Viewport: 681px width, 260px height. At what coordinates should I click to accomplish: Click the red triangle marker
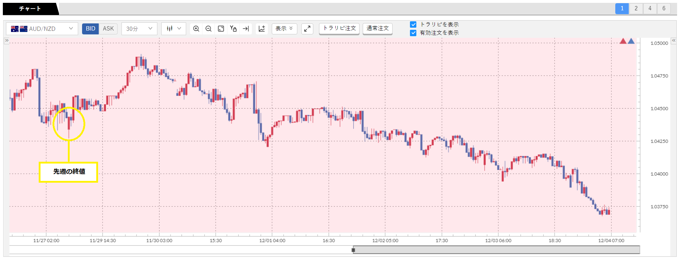pos(623,41)
